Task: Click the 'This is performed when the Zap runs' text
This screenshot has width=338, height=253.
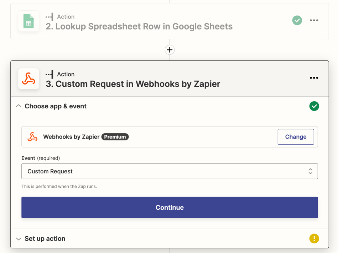Action: tap(59, 187)
